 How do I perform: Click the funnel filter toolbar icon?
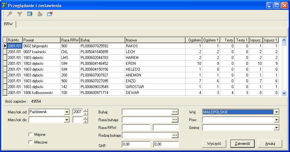(x=20, y=14)
